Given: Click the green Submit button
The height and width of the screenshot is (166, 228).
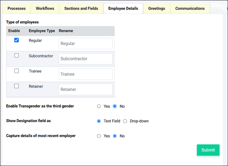Looking at the screenshot, I should click(x=208, y=150).
